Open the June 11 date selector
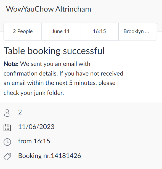The height and width of the screenshot is (169, 162). point(61,32)
